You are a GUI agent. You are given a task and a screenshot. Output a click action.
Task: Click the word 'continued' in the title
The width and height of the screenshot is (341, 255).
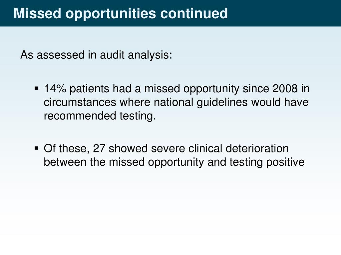tap(194, 13)
